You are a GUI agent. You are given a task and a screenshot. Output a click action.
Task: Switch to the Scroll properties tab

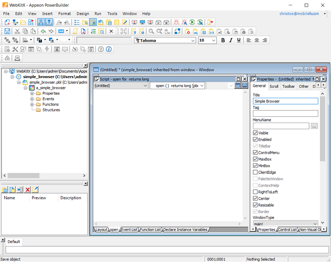coord(274,86)
